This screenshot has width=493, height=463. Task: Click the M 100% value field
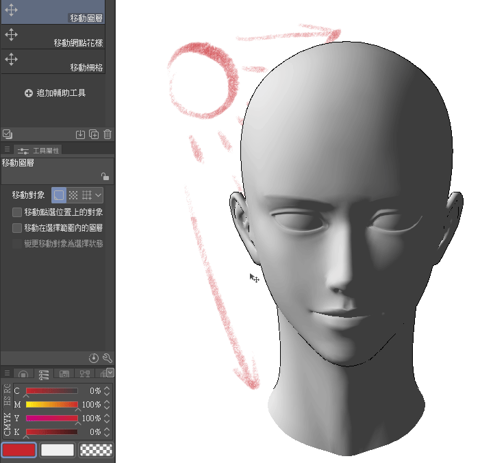click(92, 405)
